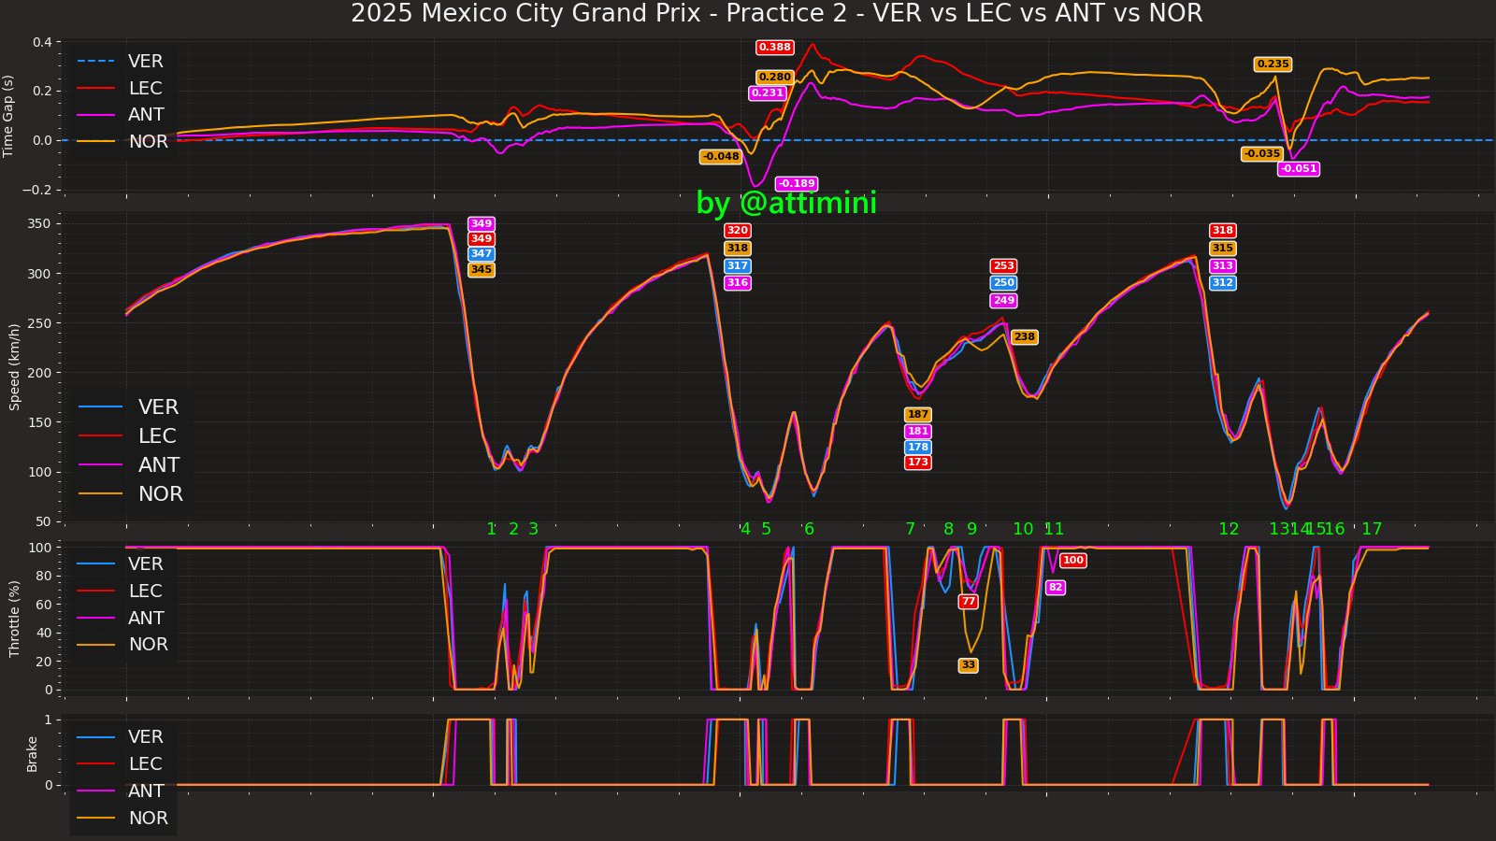Select the orange 238 speed label

pos(1024,337)
